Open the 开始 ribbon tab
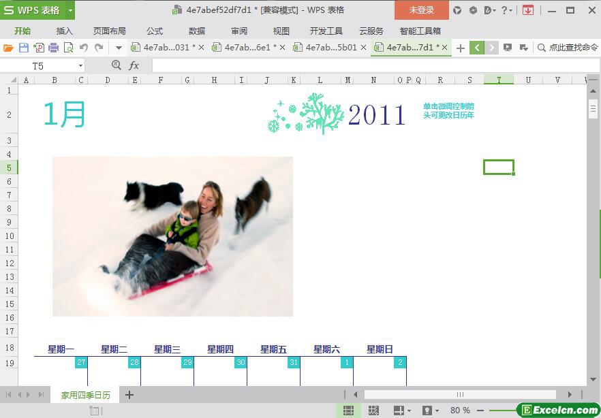 pos(22,31)
